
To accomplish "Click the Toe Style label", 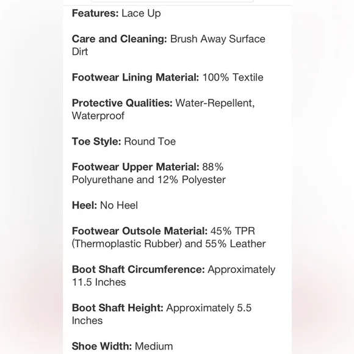I will tap(96, 142).
